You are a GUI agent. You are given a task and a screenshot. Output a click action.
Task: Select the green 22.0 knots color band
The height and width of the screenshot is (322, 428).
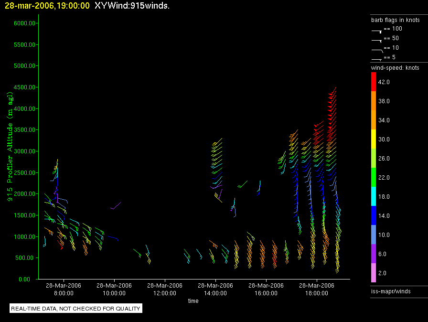coord(374,177)
